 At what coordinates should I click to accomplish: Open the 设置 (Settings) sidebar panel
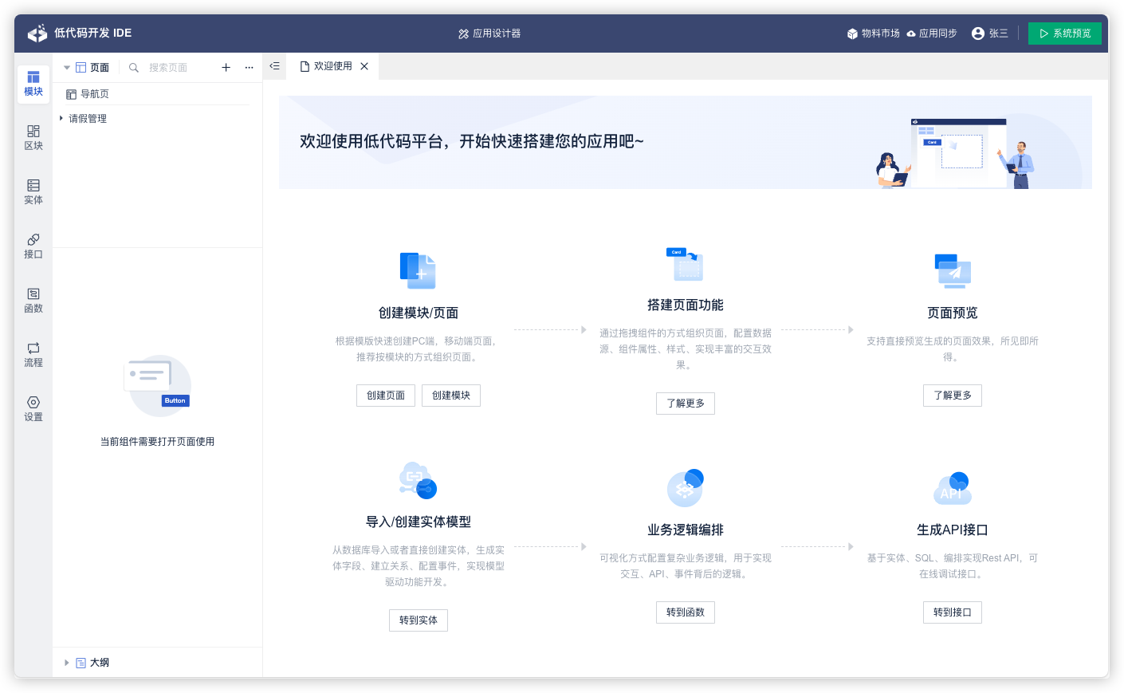(x=33, y=408)
